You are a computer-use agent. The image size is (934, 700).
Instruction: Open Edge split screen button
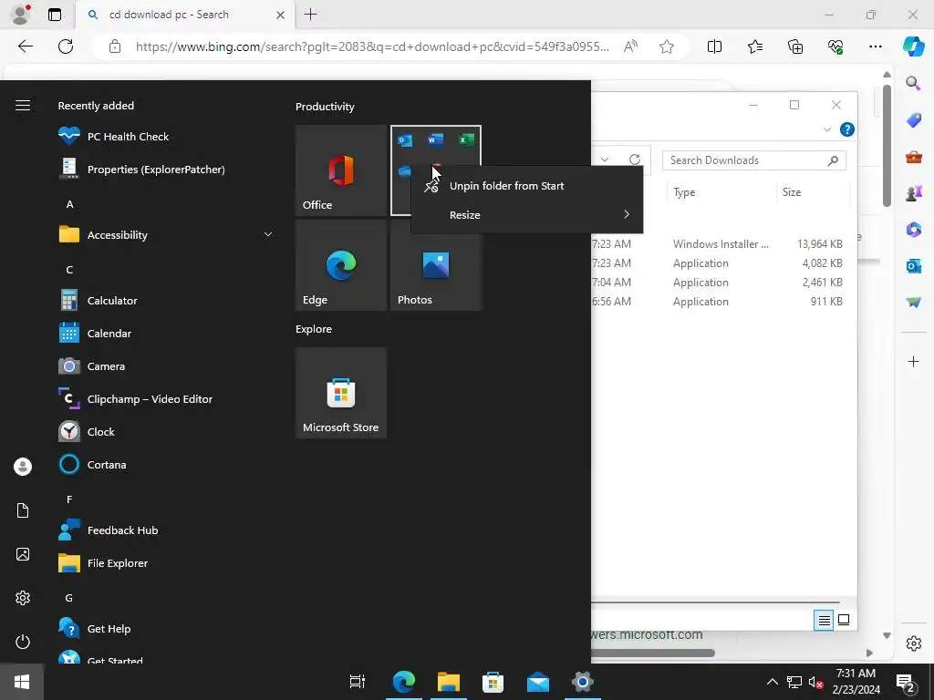[714, 46]
